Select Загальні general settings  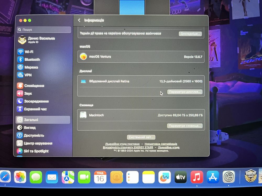coord(43,120)
